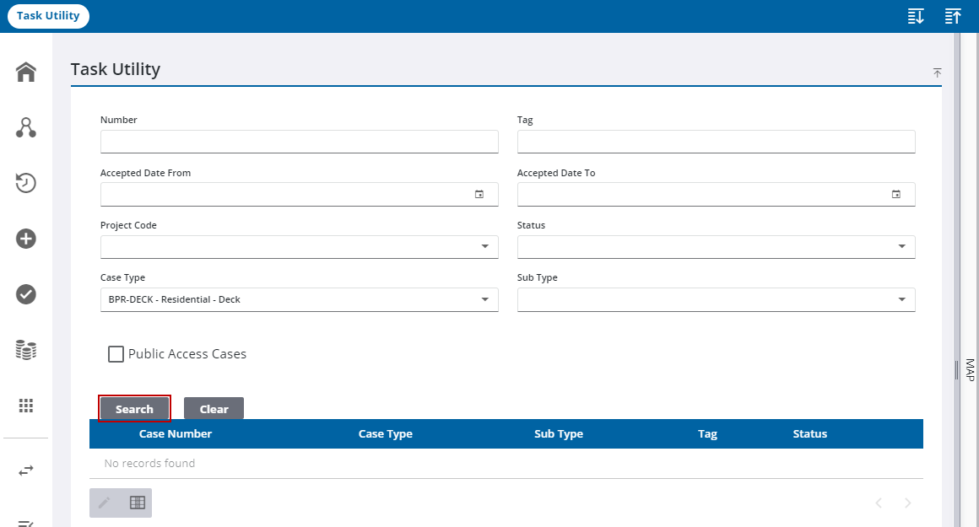The width and height of the screenshot is (979, 527).
Task: Click the table view icon below results
Action: pyautogui.click(x=138, y=503)
